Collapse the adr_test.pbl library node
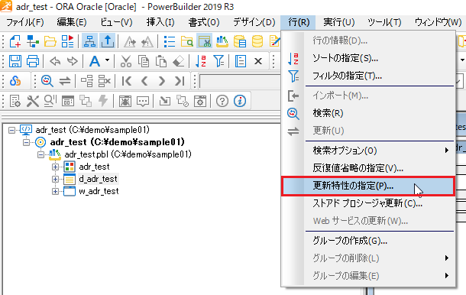The width and height of the screenshot is (466, 295). pyautogui.click(x=40, y=154)
